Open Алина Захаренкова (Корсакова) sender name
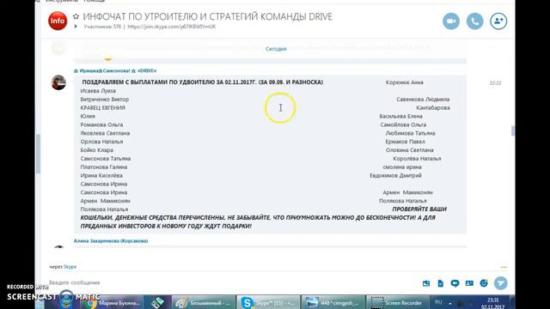 [111, 240]
